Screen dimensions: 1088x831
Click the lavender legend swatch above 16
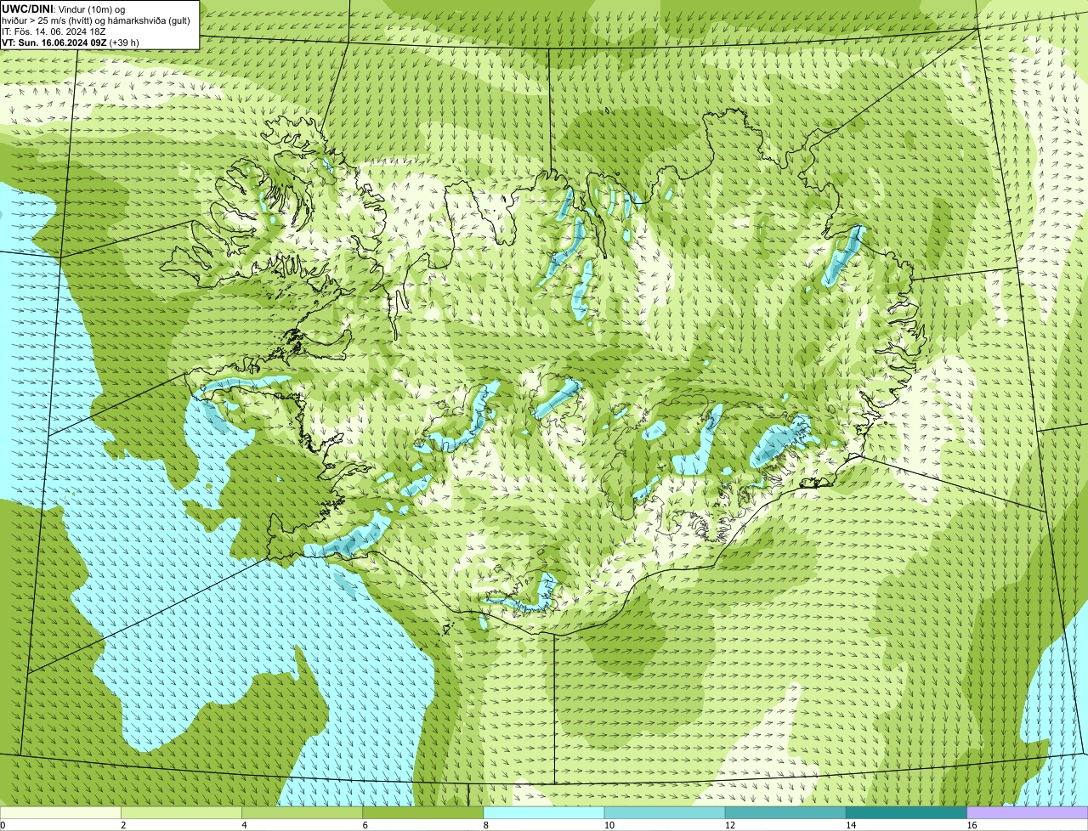tap(1028, 813)
